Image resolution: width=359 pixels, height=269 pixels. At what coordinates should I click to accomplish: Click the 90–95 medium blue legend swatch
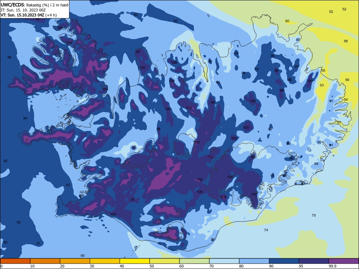(x=284, y=261)
